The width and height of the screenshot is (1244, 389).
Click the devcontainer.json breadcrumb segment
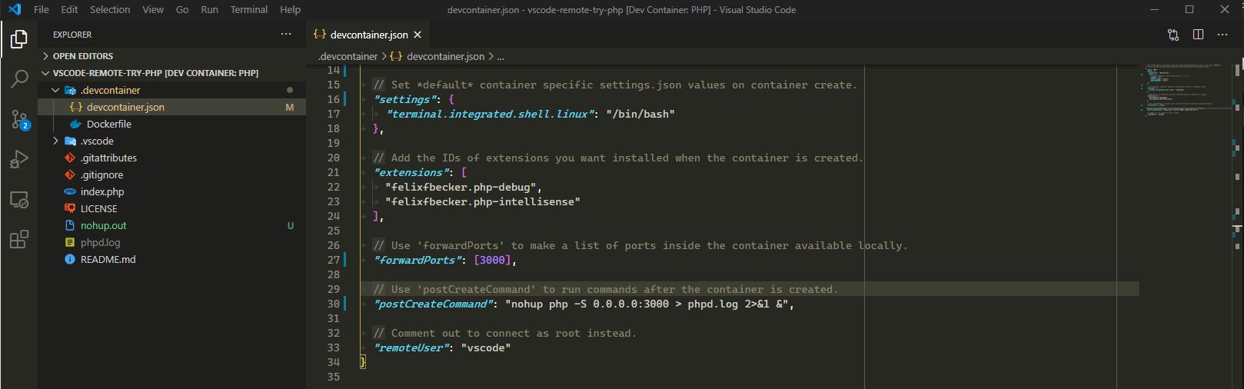pos(437,56)
